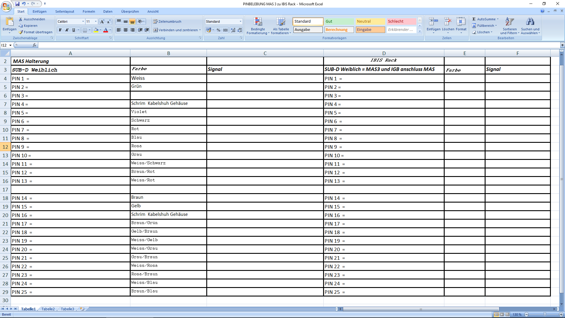Toggle bottom vertical alignment
Screen dimensions: 565x318
pyautogui.click(x=132, y=21)
